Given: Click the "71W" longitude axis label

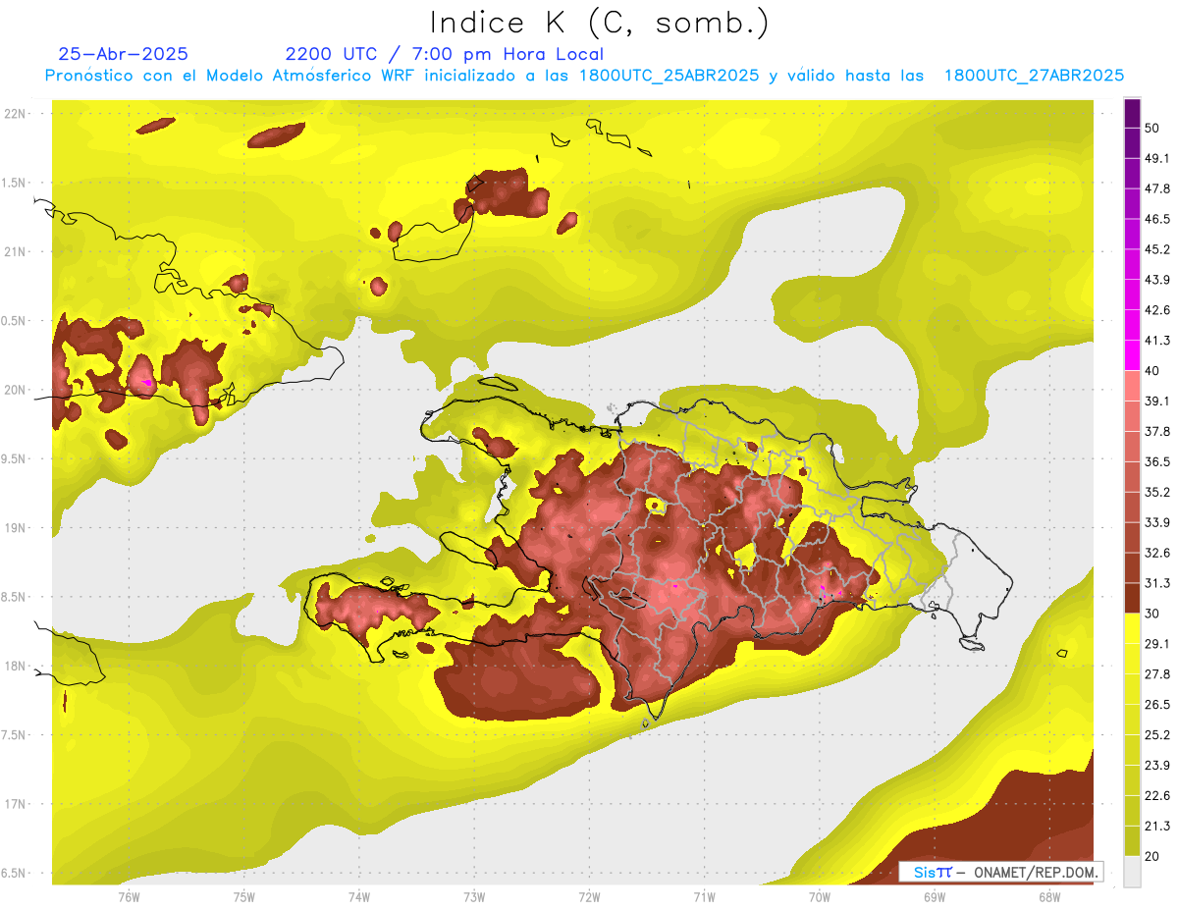Looking at the screenshot, I should pyautogui.click(x=704, y=896).
